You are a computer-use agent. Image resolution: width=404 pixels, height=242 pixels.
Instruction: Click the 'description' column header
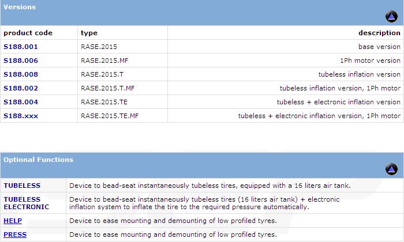click(x=379, y=33)
